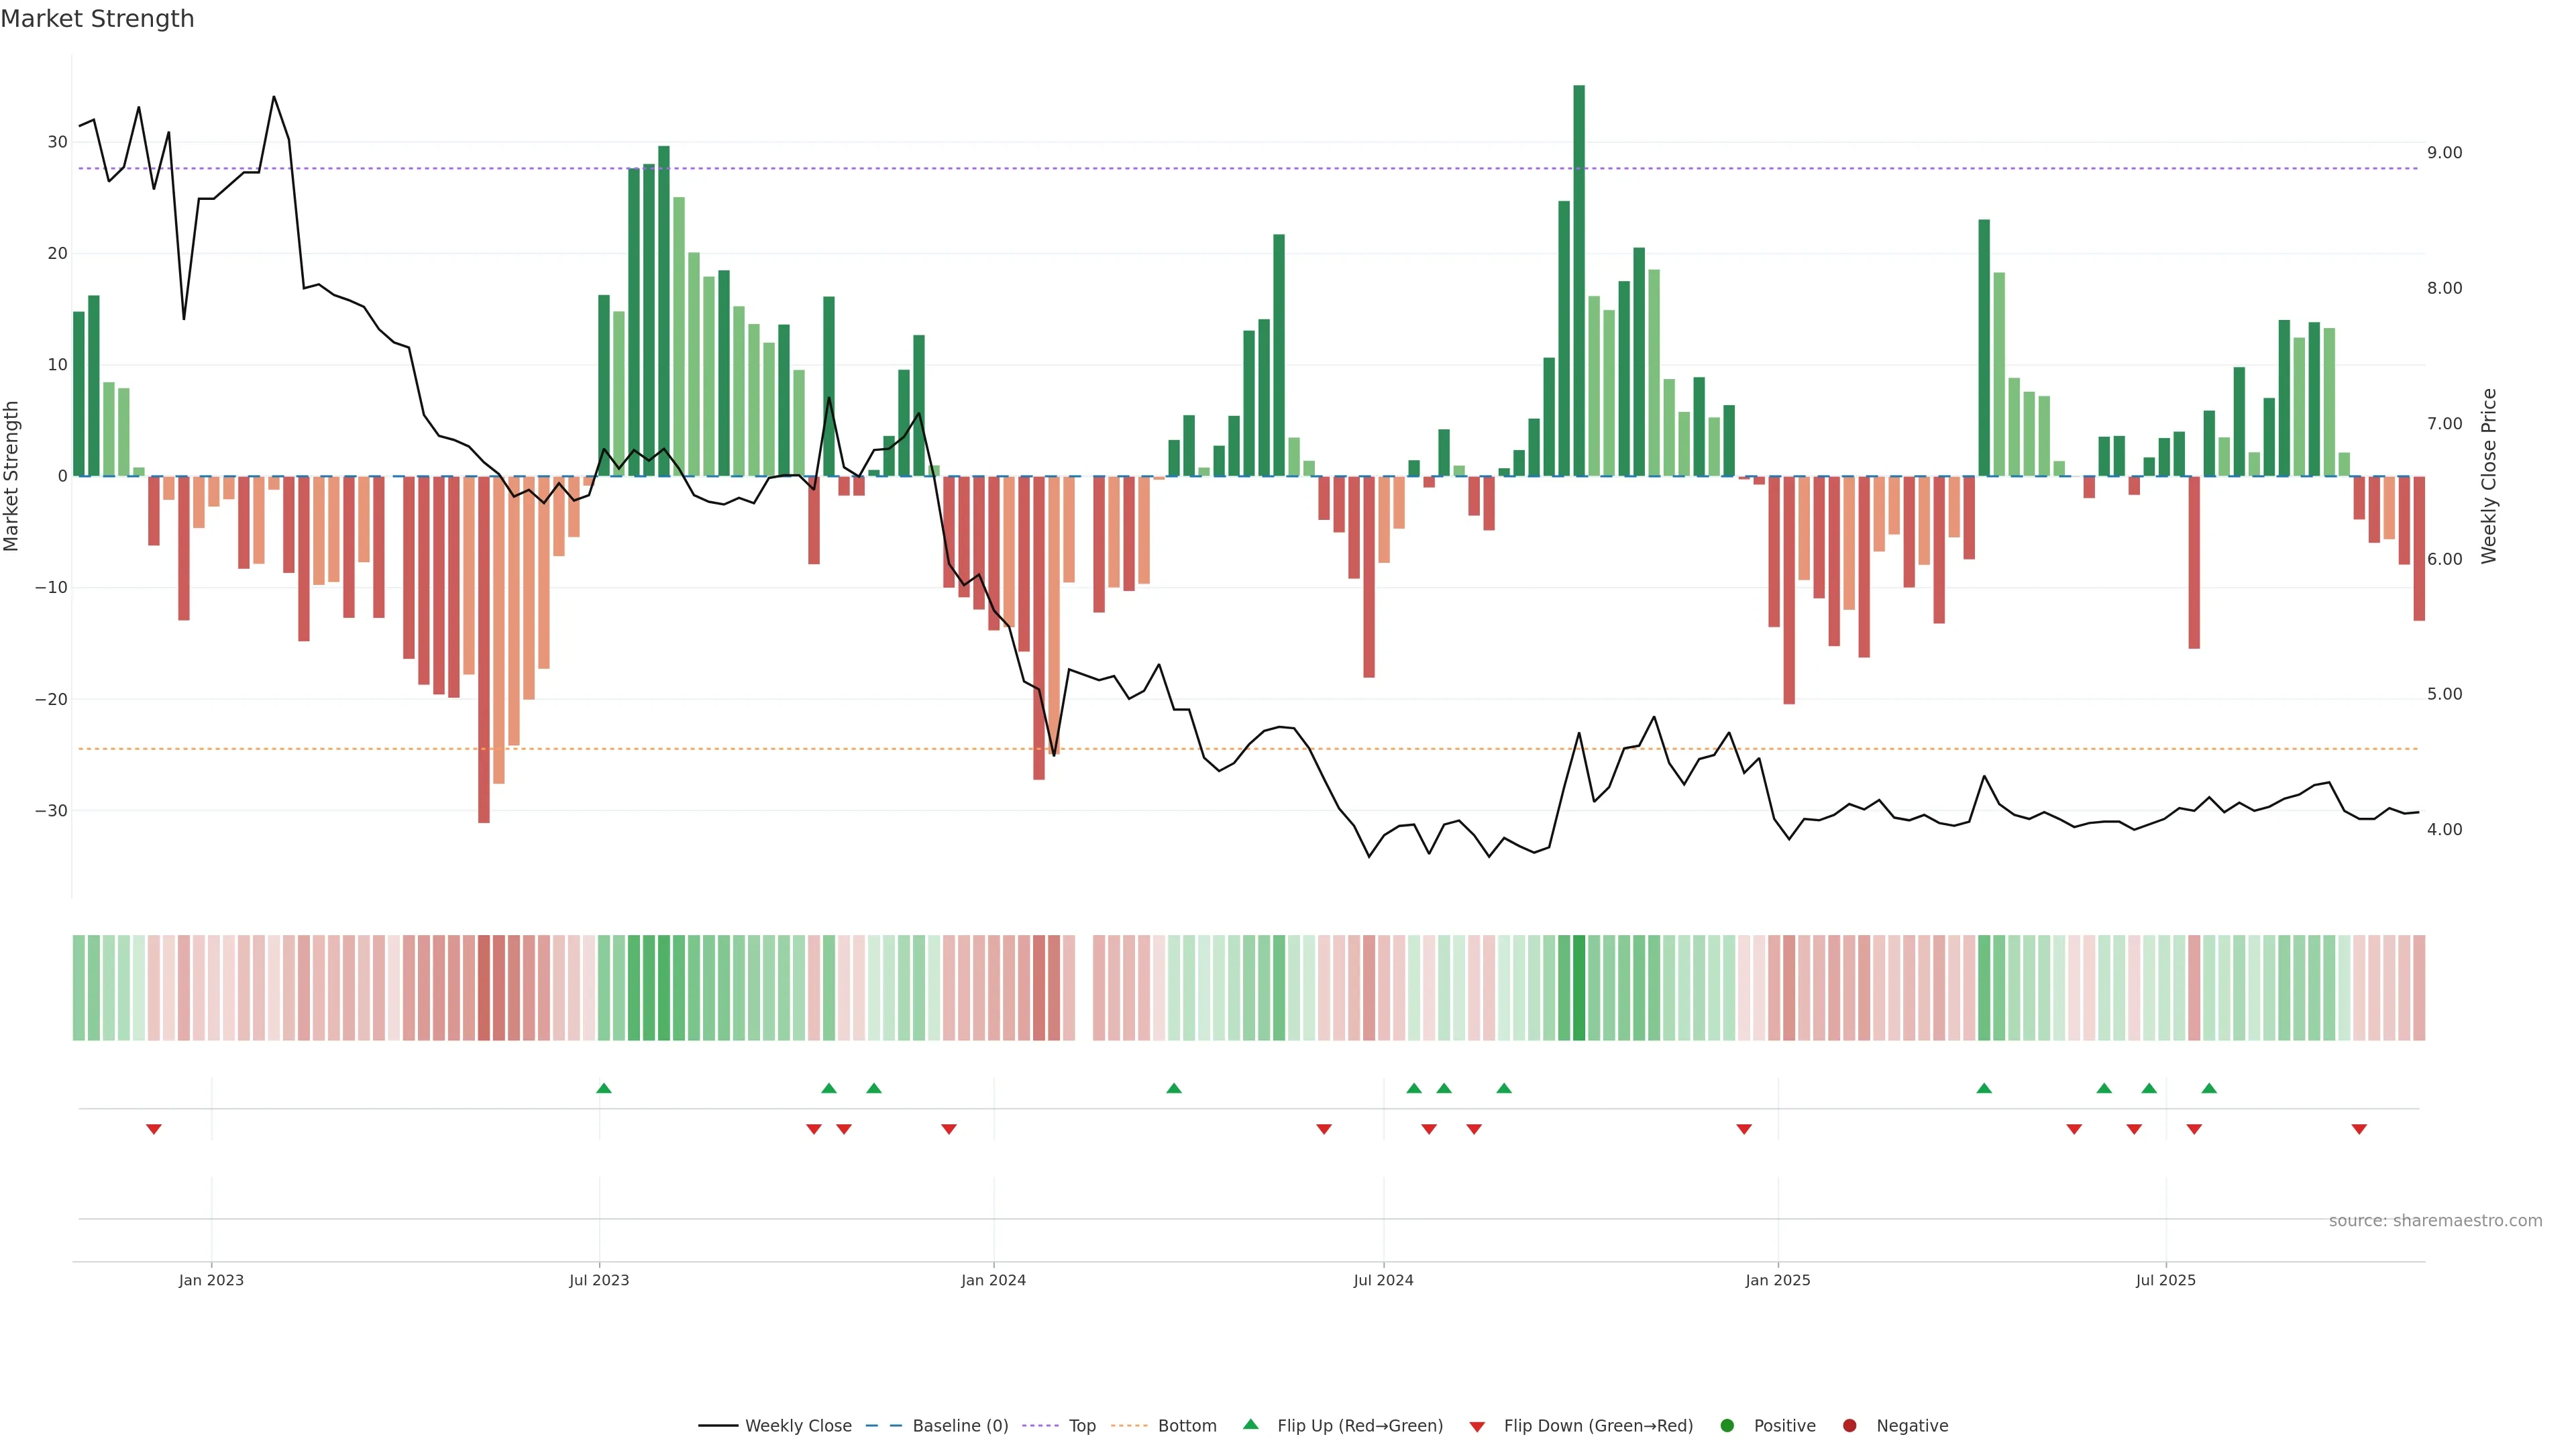Click the flip-down triangle just before Jan 2025
Screen dimensions: 2576x1449
pyautogui.click(x=1744, y=1129)
